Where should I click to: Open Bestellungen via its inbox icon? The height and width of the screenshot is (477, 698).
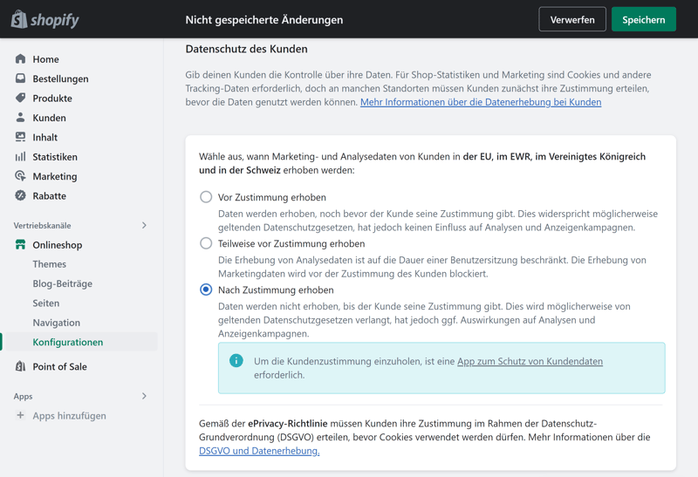click(20, 78)
